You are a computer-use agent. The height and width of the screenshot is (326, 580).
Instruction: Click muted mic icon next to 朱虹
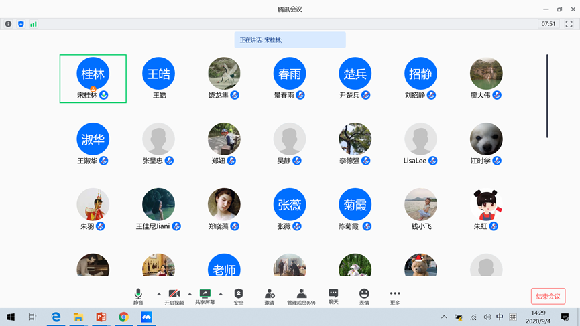click(x=494, y=226)
